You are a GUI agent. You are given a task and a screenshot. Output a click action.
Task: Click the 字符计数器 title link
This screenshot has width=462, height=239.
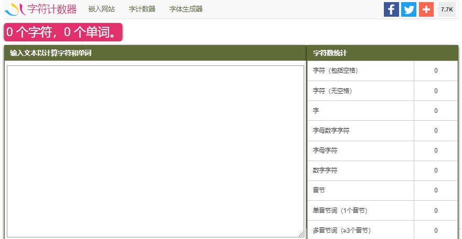pos(52,9)
